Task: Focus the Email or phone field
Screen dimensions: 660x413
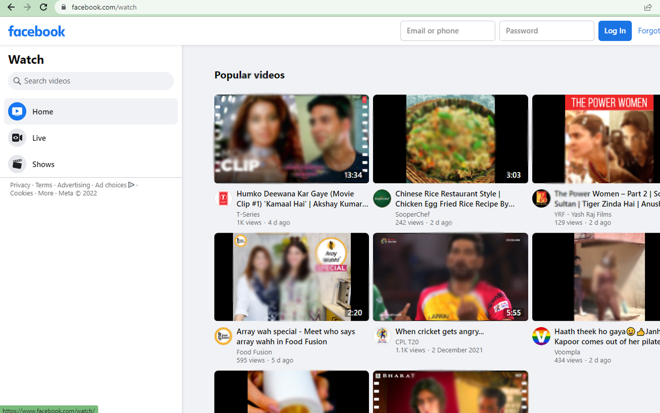Action: [447, 31]
